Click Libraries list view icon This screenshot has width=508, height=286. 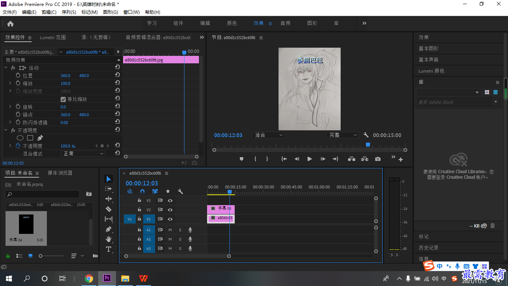495,92
